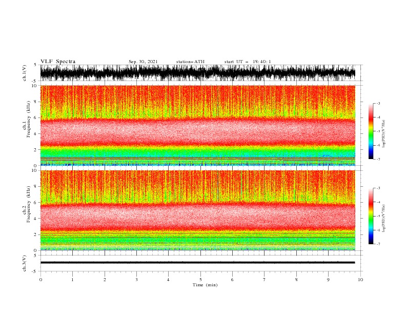
Task: Click time axis tick label "10"
Action: pyautogui.click(x=360, y=280)
